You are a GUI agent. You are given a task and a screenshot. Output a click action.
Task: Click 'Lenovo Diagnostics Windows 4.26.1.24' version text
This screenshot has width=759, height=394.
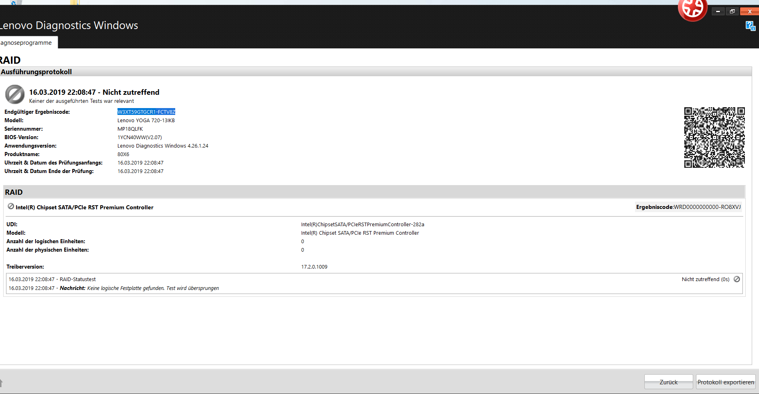[x=163, y=146]
